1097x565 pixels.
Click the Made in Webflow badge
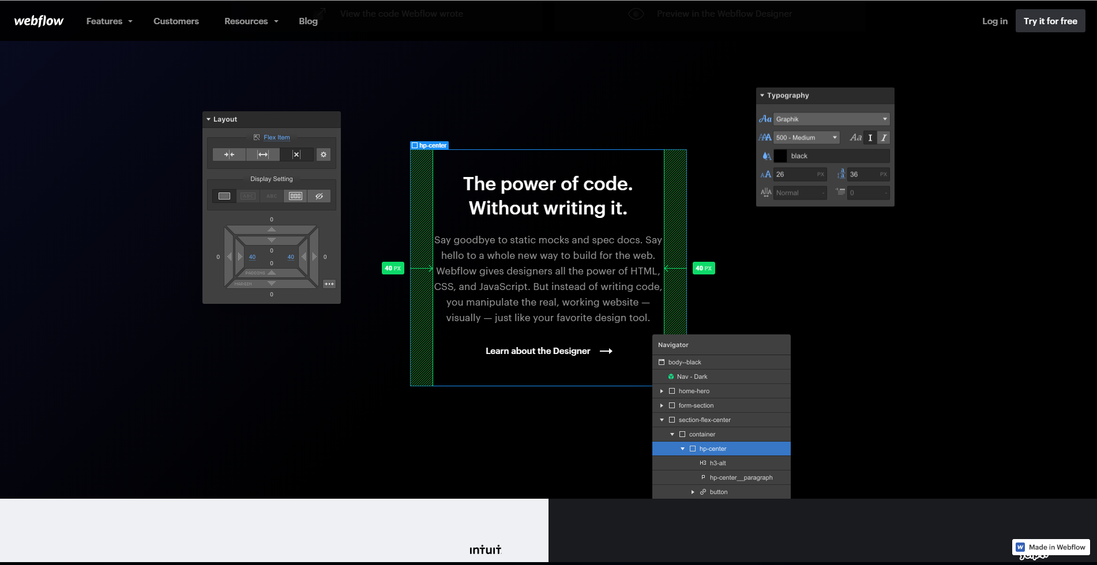pos(1051,547)
